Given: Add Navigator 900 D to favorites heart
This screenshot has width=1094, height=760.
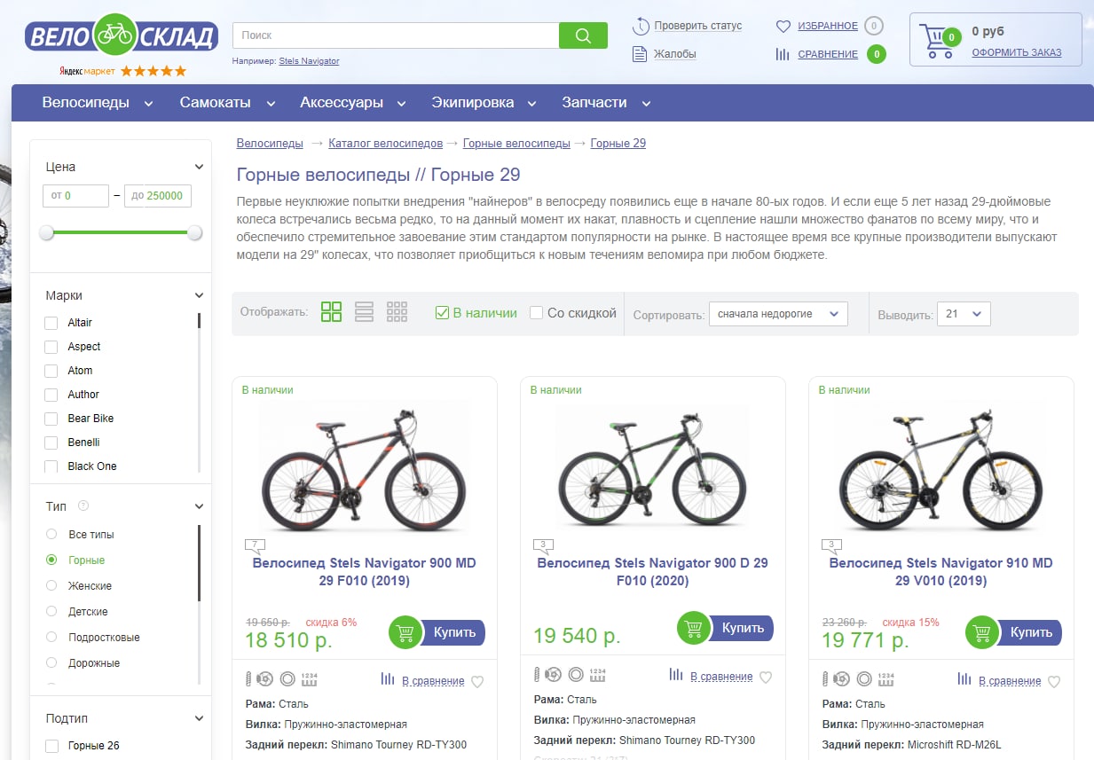Looking at the screenshot, I should [766, 678].
